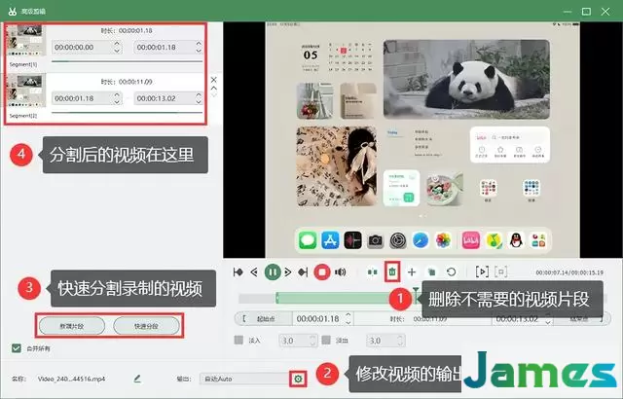
Task: Click Segment[1] duration text 00:00:01.18
Action: point(135,30)
